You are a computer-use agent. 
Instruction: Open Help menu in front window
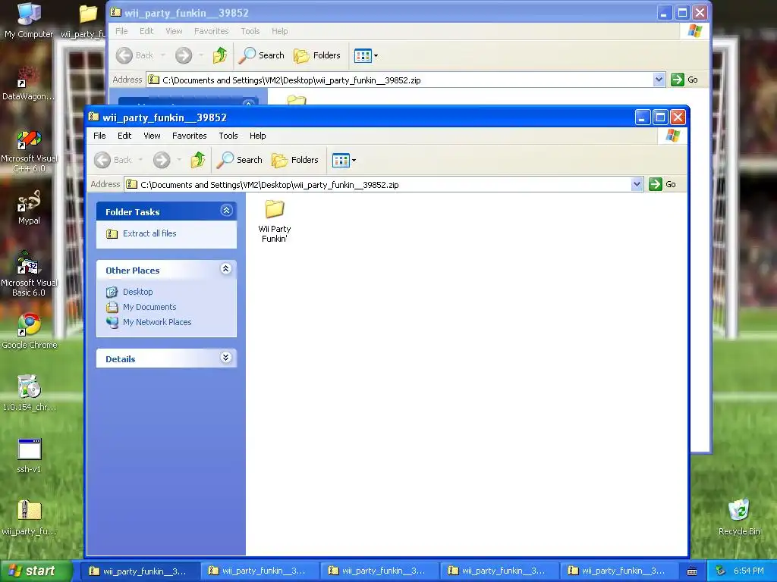click(257, 136)
